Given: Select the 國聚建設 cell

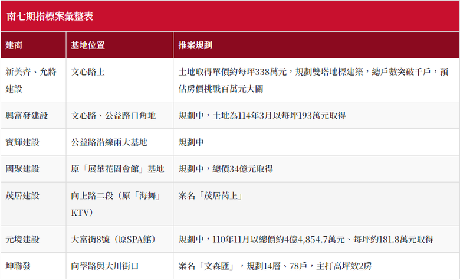Looking at the screenshot, I should pos(34,169).
